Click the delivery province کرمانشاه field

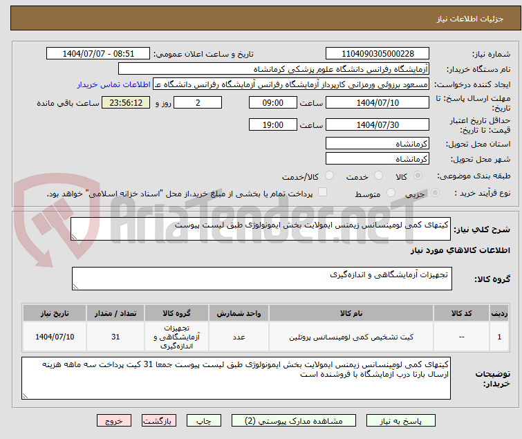click(x=377, y=143)
